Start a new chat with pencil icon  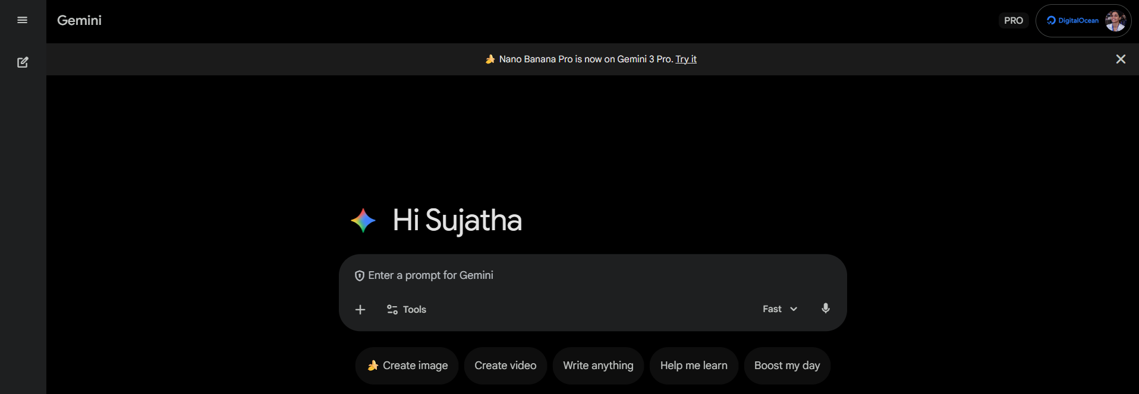pos(23,62)
